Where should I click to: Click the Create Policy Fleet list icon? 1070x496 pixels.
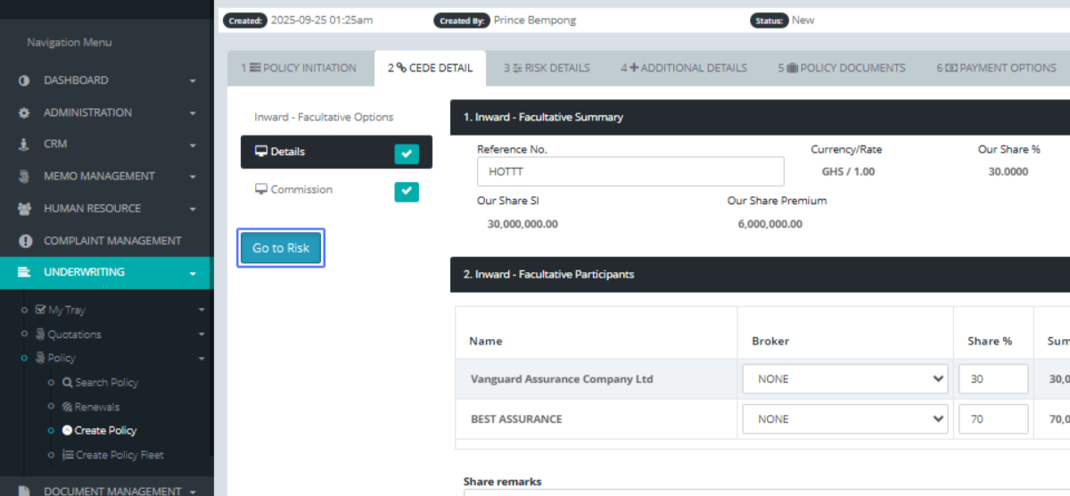coord(67,455)
